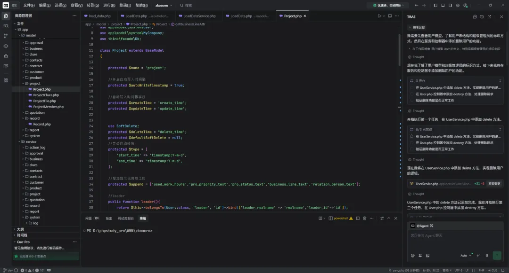Viewport: 509px width, 273px height.
Task: Toggle the secondary sidebar layout button
Action: click(x=450, y=6)
